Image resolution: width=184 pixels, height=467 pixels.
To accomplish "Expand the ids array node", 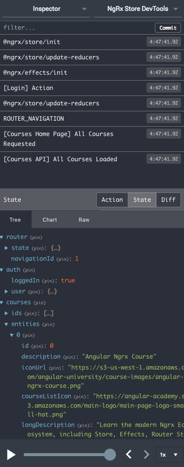I will point(6,313).
